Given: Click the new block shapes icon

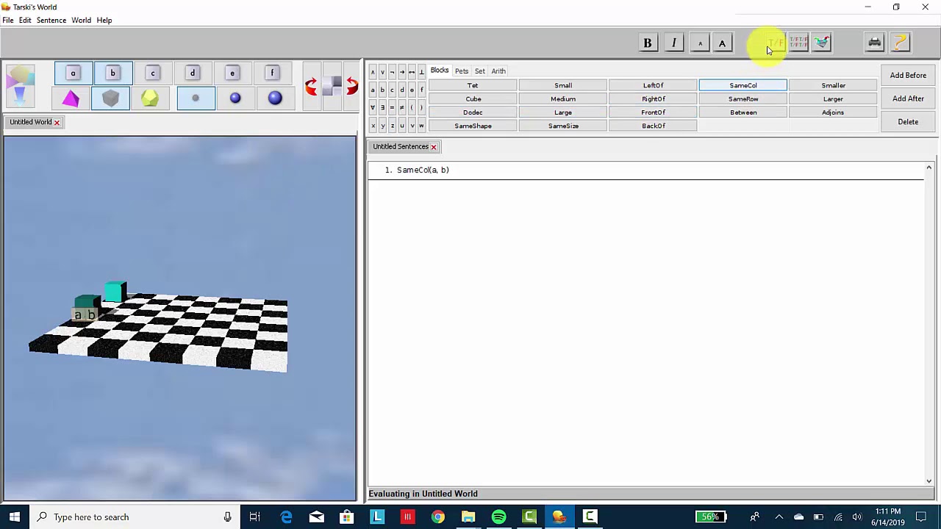Looking at the screenshot, I should (20, 85).
